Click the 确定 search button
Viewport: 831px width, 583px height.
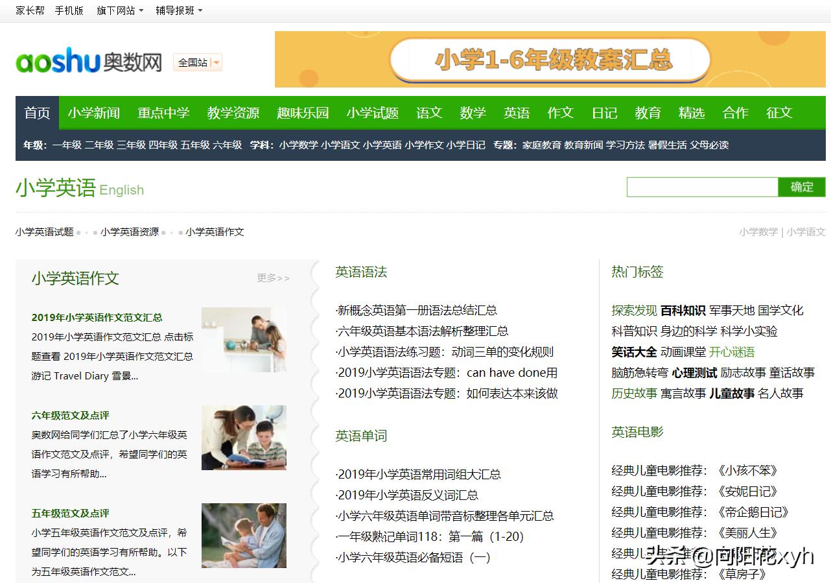802,187
